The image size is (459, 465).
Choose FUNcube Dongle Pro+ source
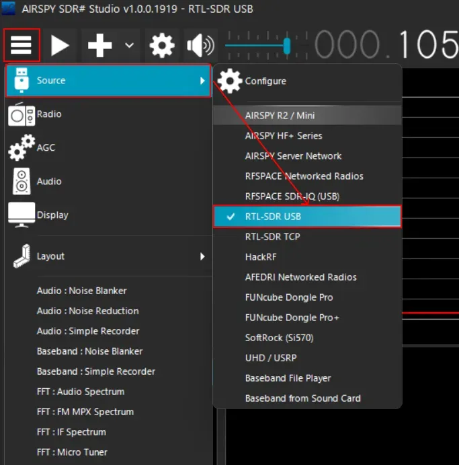(x=307, y=318)
